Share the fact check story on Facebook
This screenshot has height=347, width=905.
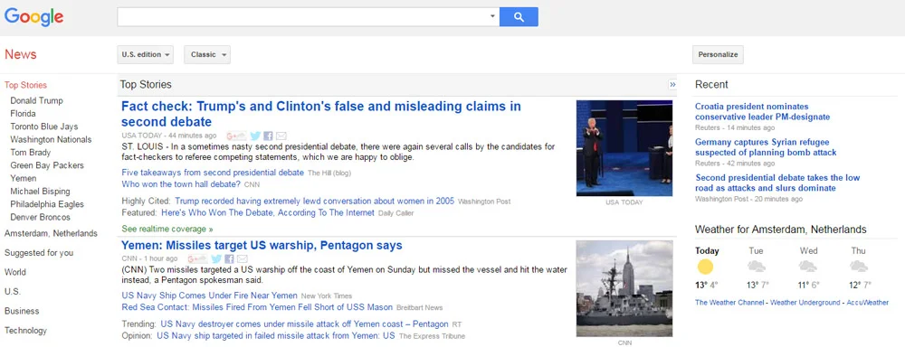pos(268,136)
